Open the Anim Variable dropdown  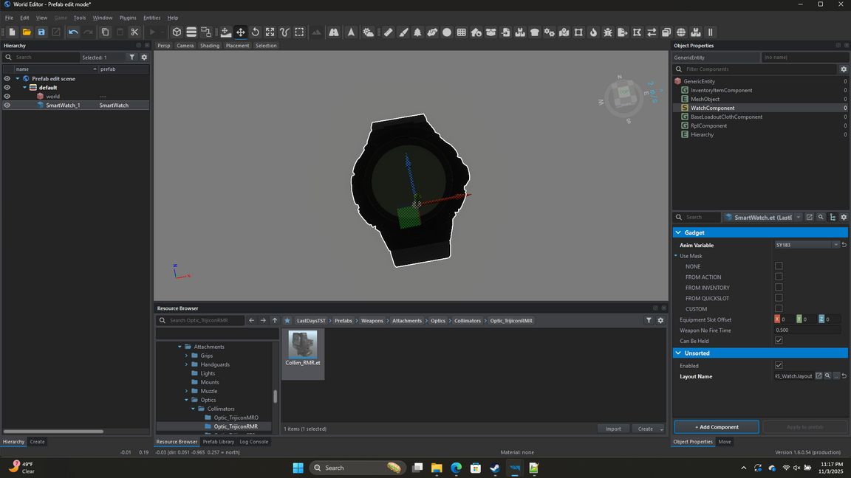point(835,245)
